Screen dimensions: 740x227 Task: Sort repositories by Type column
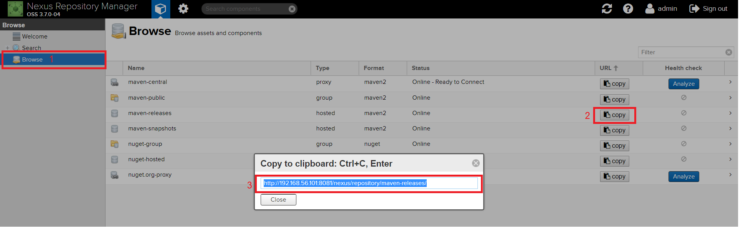[335, 68]
